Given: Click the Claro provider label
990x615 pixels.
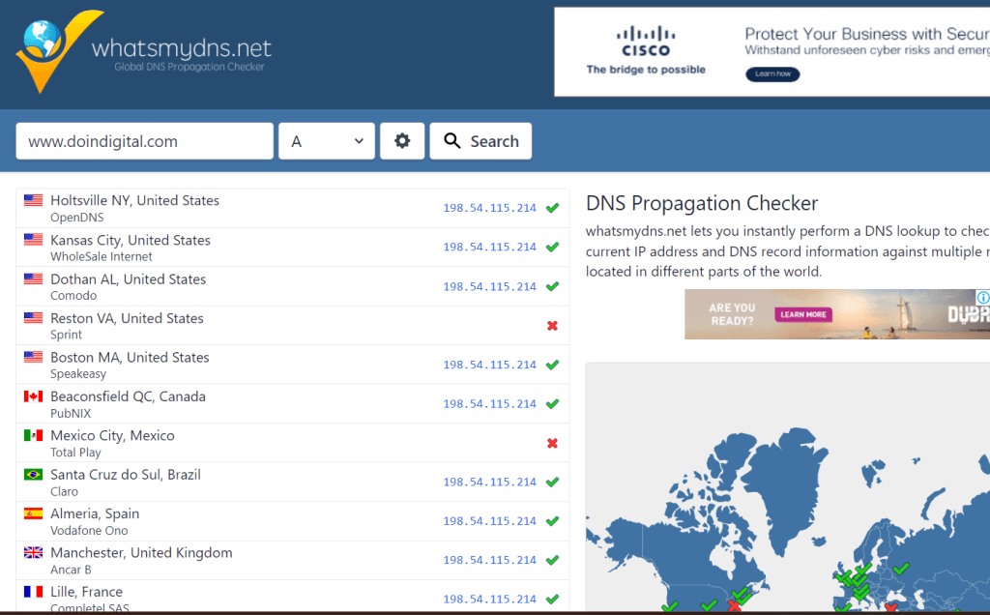Looking at the screenshot, I should pos(65,491).
